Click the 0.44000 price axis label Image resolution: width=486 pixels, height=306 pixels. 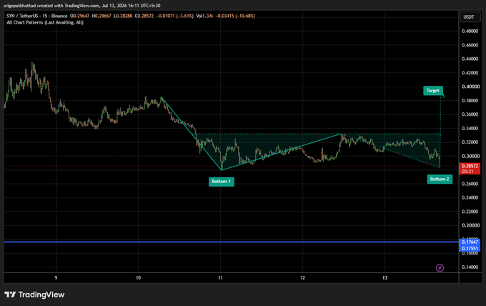(x=470, y=59)
